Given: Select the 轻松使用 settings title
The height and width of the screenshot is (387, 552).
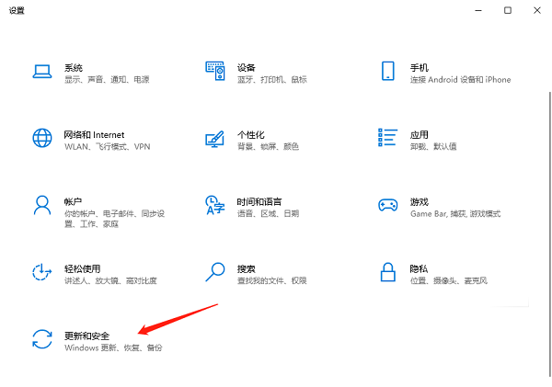Looking at the screenshot, I should (x=83, y=269).
